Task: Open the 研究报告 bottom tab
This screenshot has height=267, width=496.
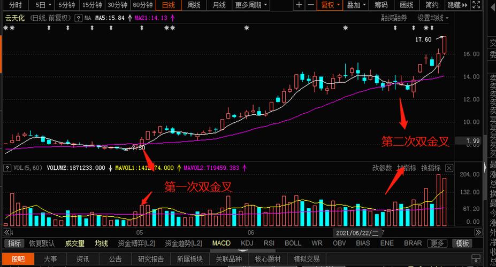Action: pyautogui.click(x=151, y=259)
